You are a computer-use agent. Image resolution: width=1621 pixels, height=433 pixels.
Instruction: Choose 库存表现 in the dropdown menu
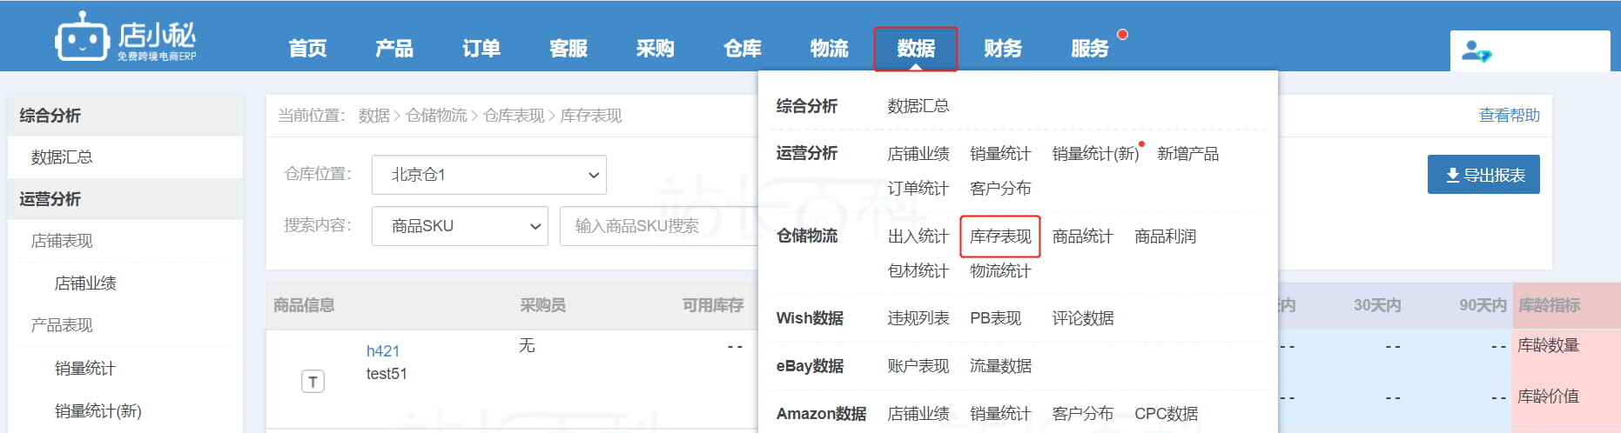[x=1000, y=236]
